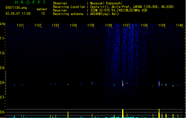Click the 1140 time axis label

179,25
